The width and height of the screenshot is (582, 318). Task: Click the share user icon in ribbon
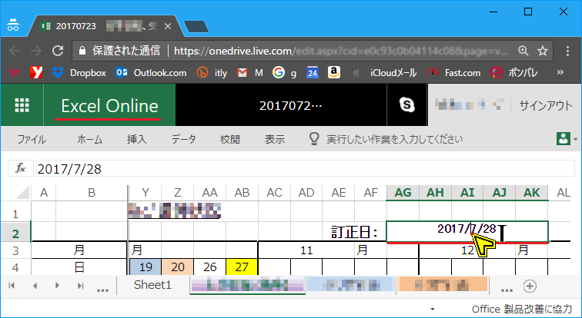[x=564, y=139]
